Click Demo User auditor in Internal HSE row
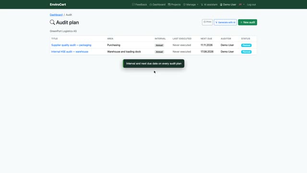The image size is (307, 173). click(227, 51)
